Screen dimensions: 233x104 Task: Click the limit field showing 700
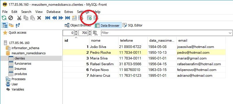pos(83,33)
